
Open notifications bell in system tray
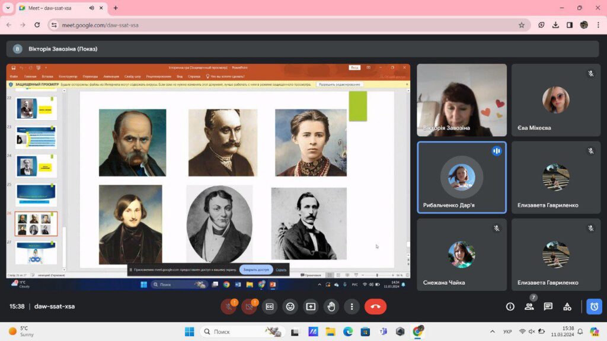click(580, 332)
